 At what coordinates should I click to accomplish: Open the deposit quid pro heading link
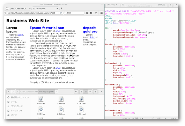click(x=90, y=30)
